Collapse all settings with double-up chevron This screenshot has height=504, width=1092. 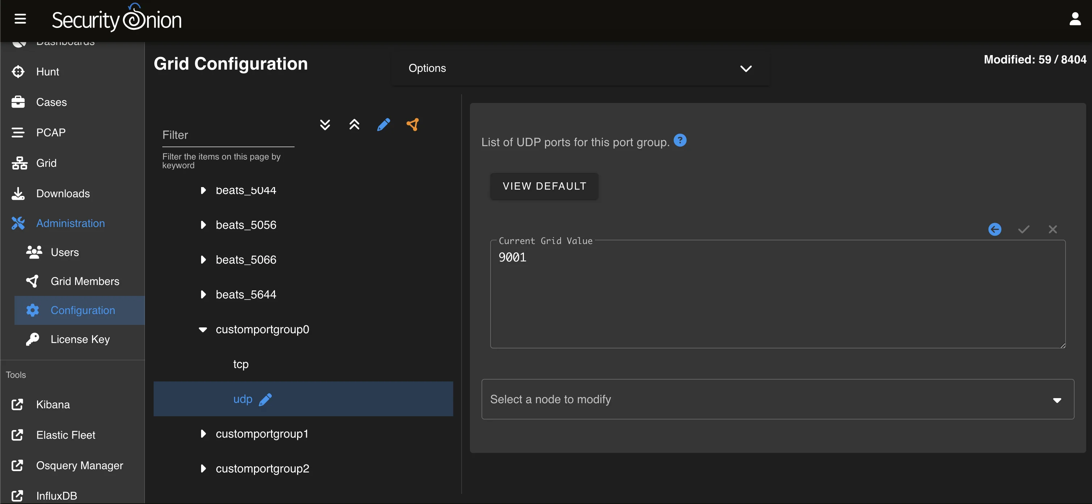(x=354, y=124)
